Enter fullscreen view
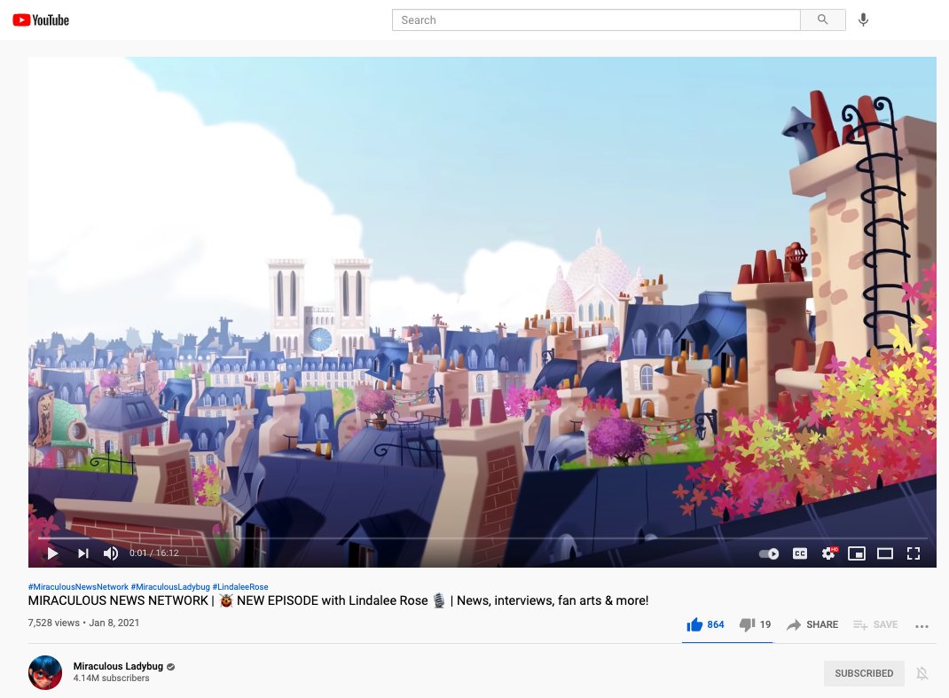The image size is (949, 698). click(914, 553)
